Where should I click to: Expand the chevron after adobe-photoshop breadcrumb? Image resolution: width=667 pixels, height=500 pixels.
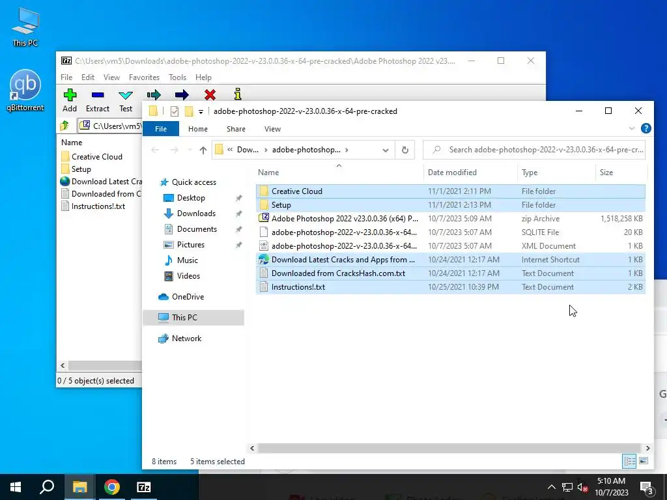[x=347, y=150]
